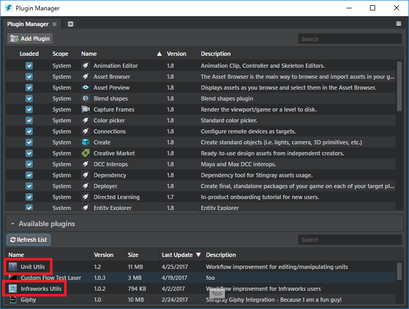Uncheck Loaded for Asset Browser

(29, 77)
